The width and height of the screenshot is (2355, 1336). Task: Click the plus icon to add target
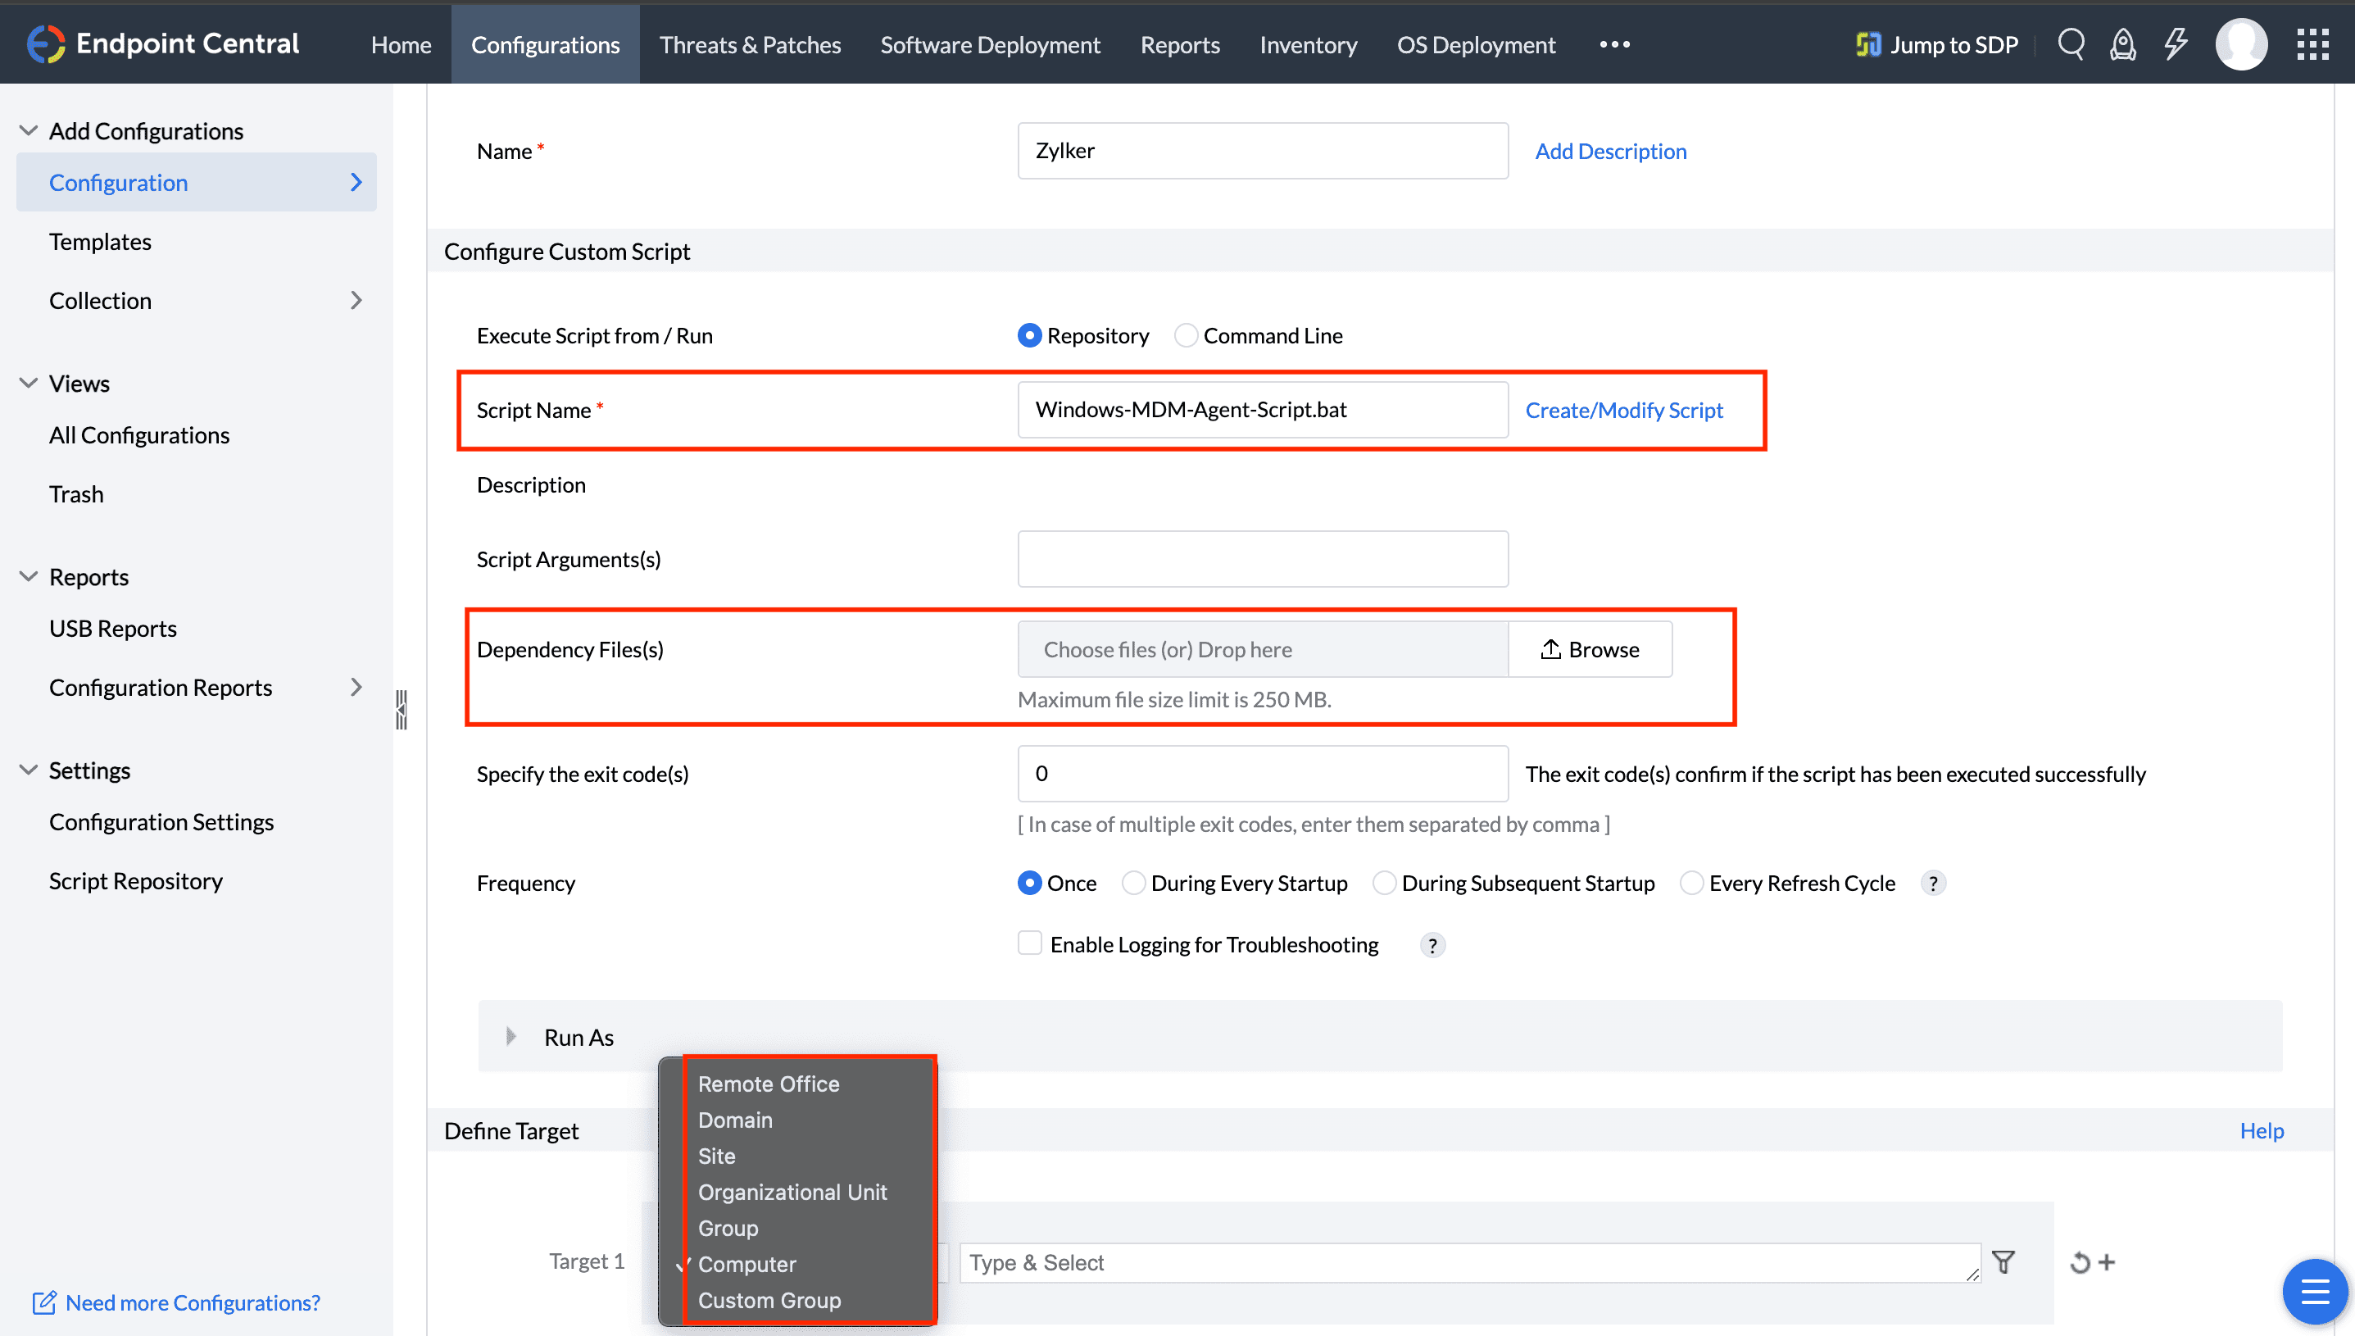tap(2108, 1262)
